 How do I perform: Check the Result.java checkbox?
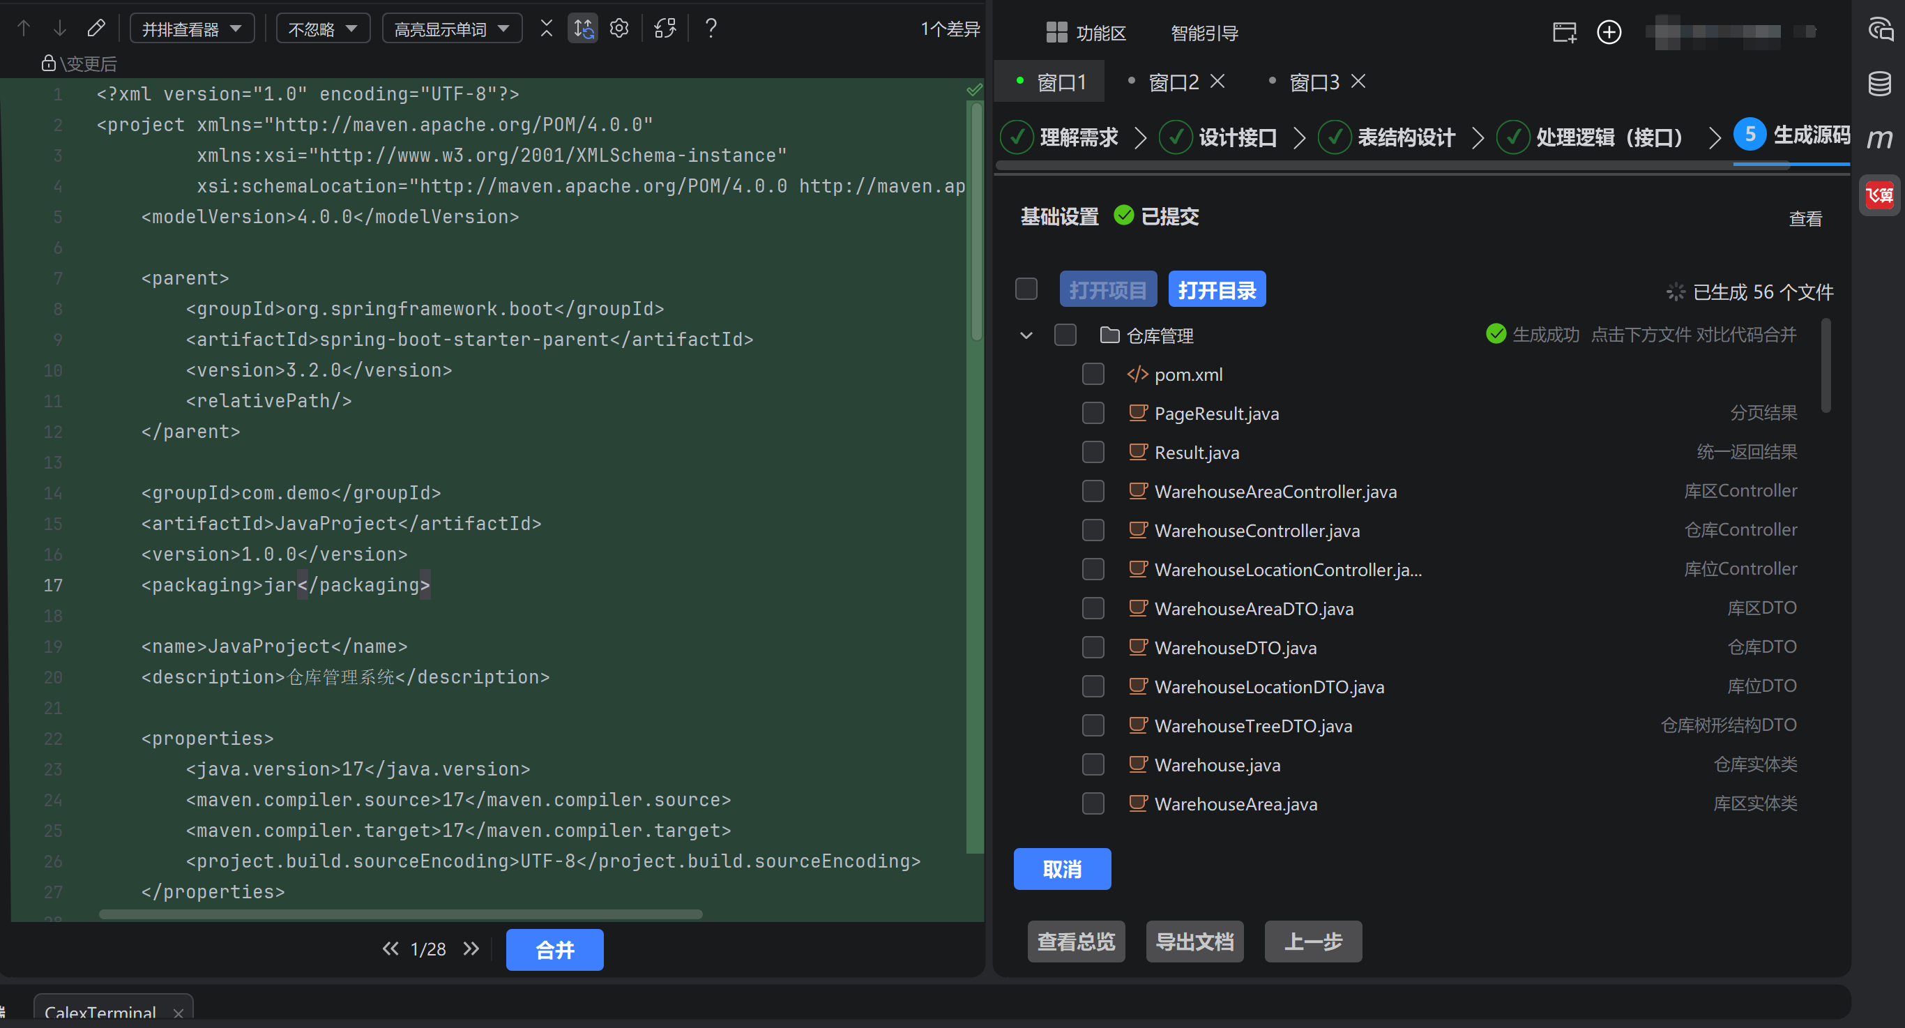tap(1093, 452)
